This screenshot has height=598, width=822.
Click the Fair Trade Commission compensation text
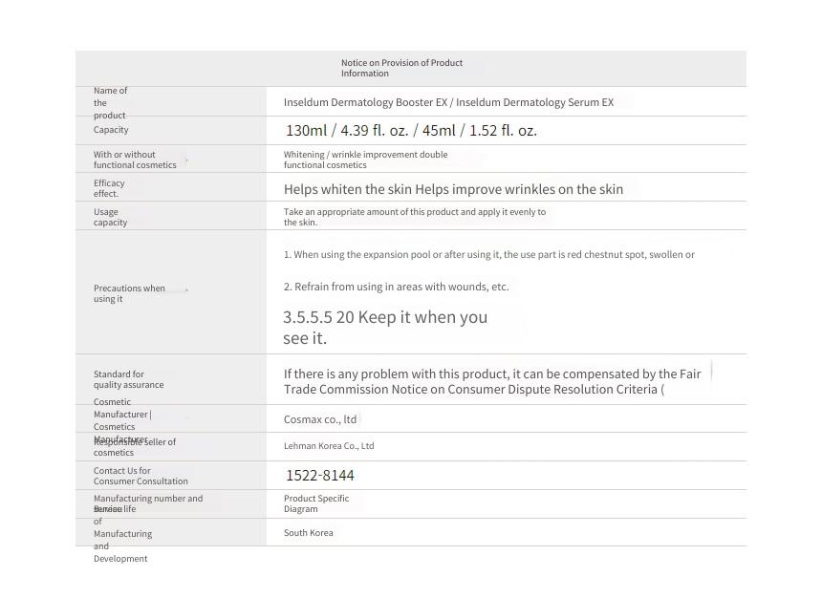492,381
